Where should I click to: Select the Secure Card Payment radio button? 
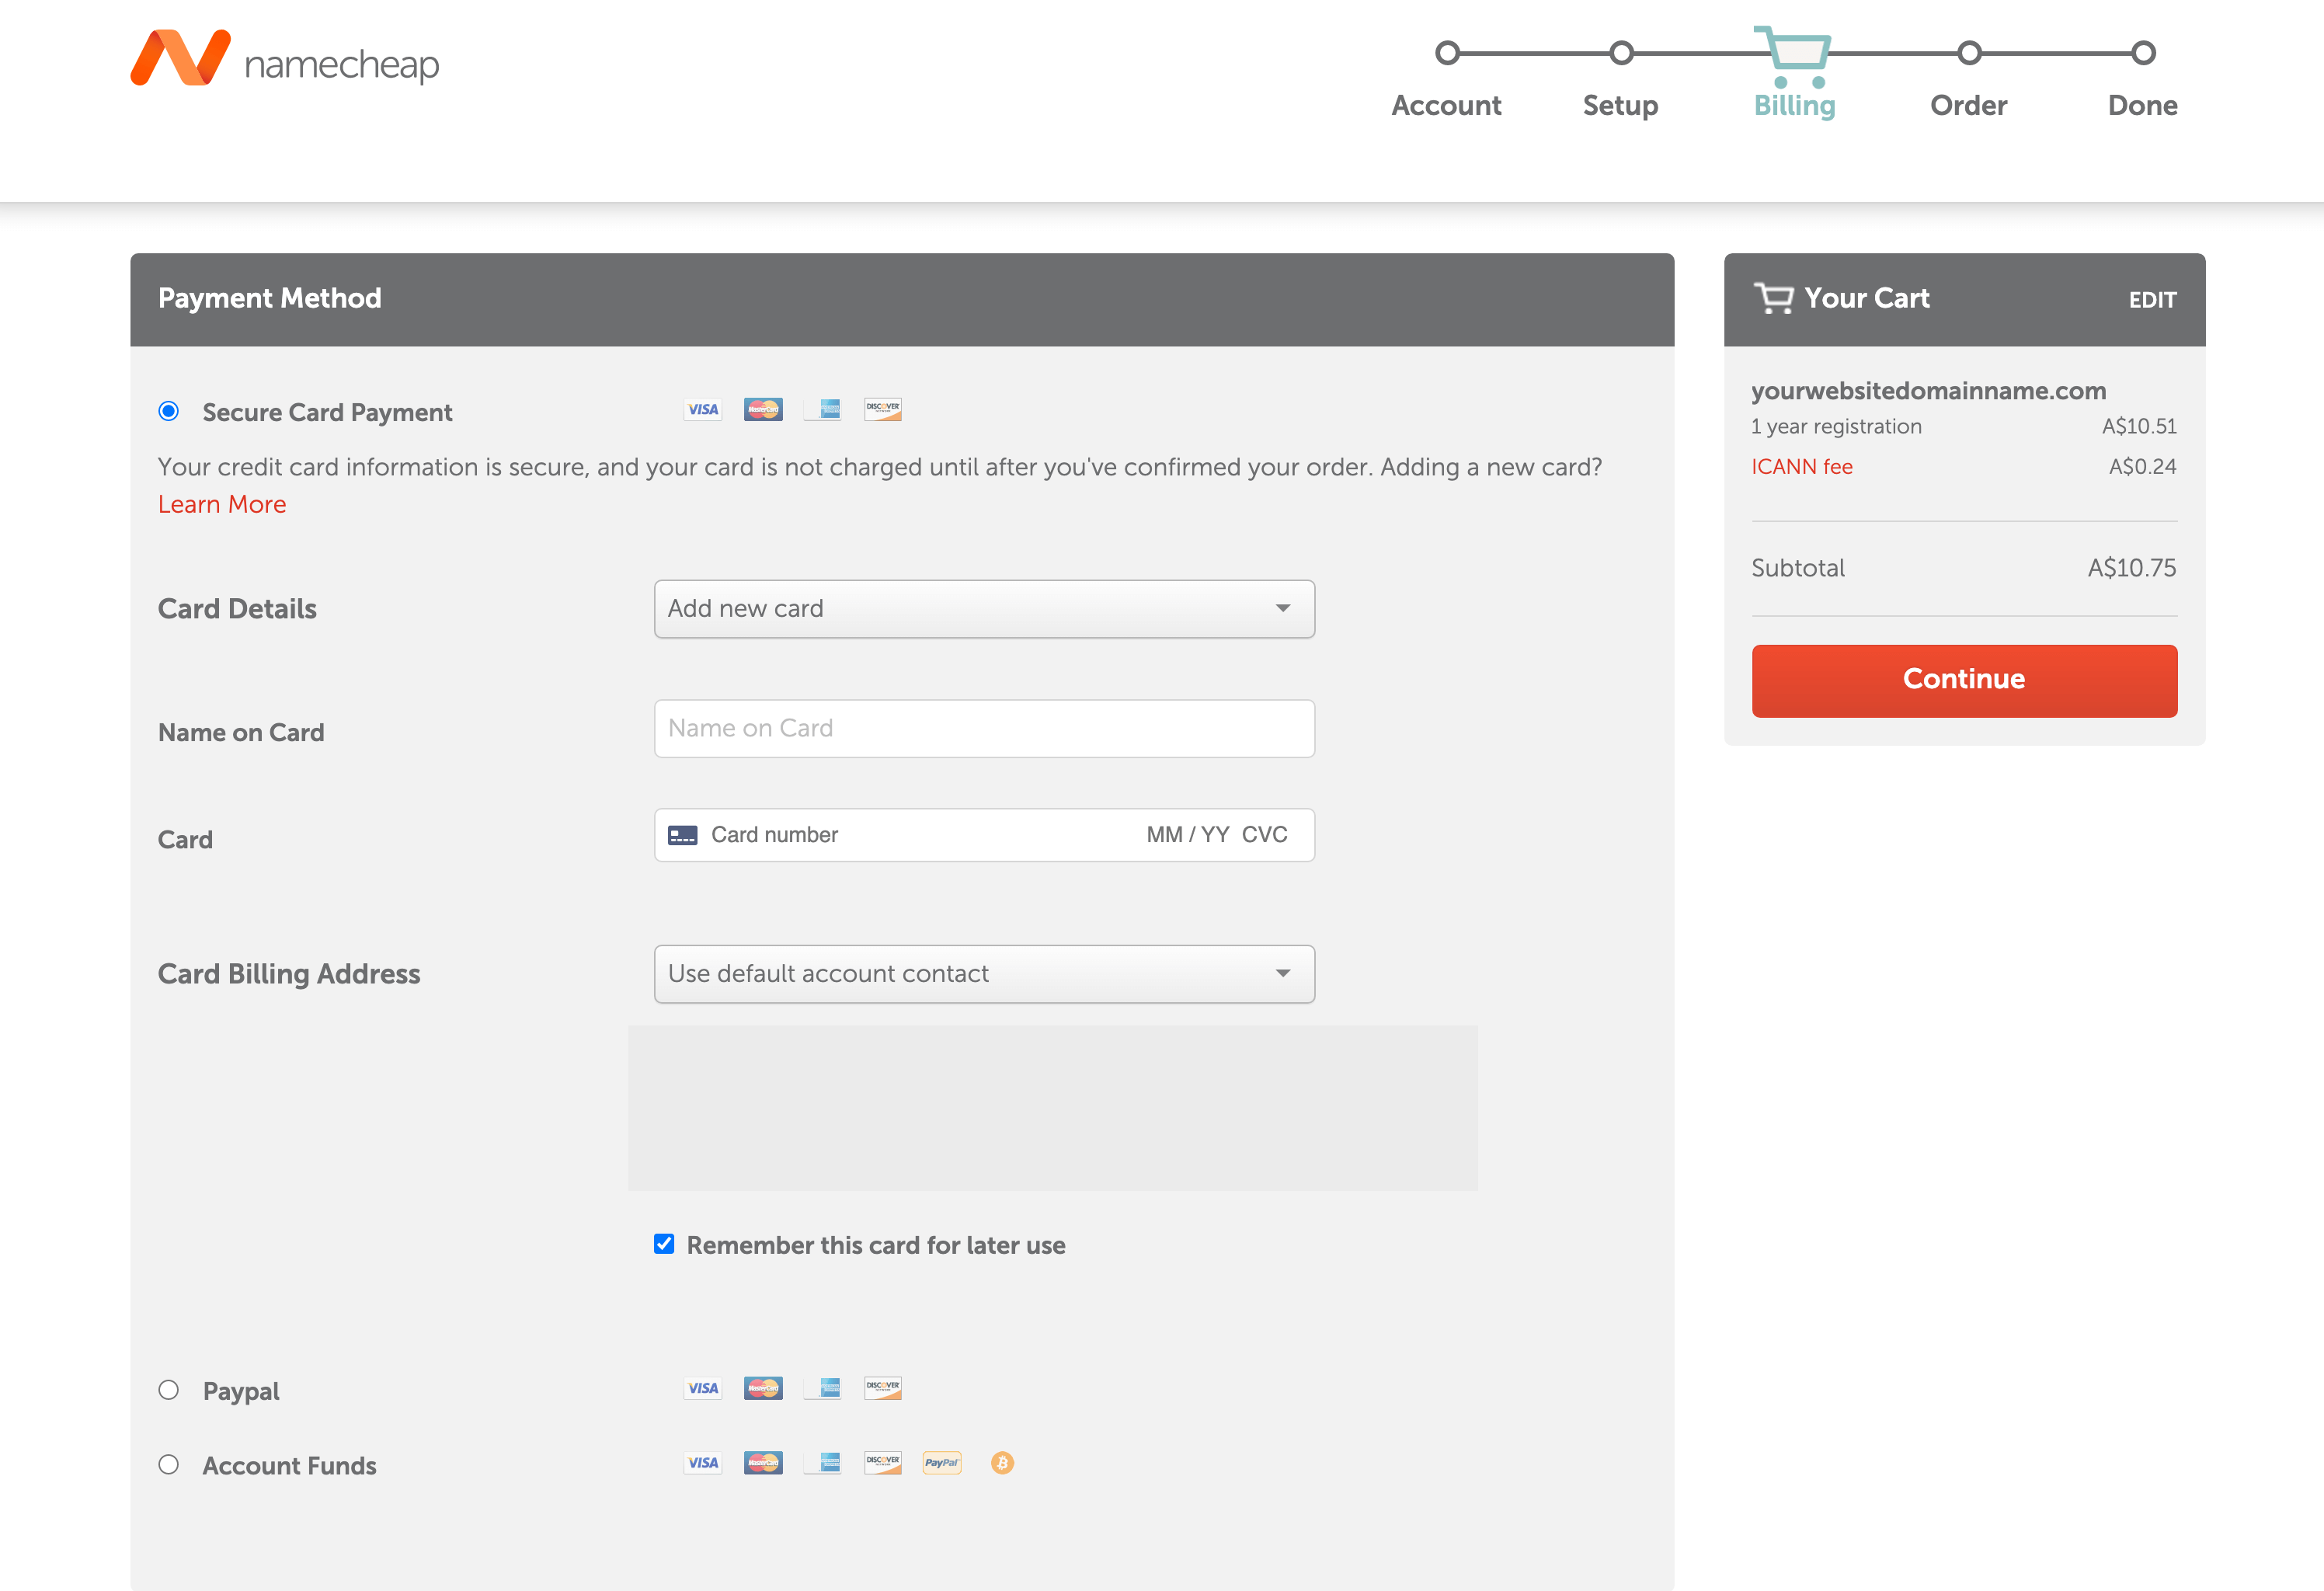169,411
